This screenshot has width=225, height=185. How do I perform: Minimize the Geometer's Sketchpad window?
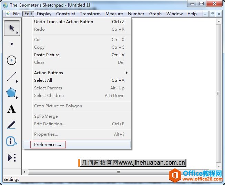coord(192,4)
